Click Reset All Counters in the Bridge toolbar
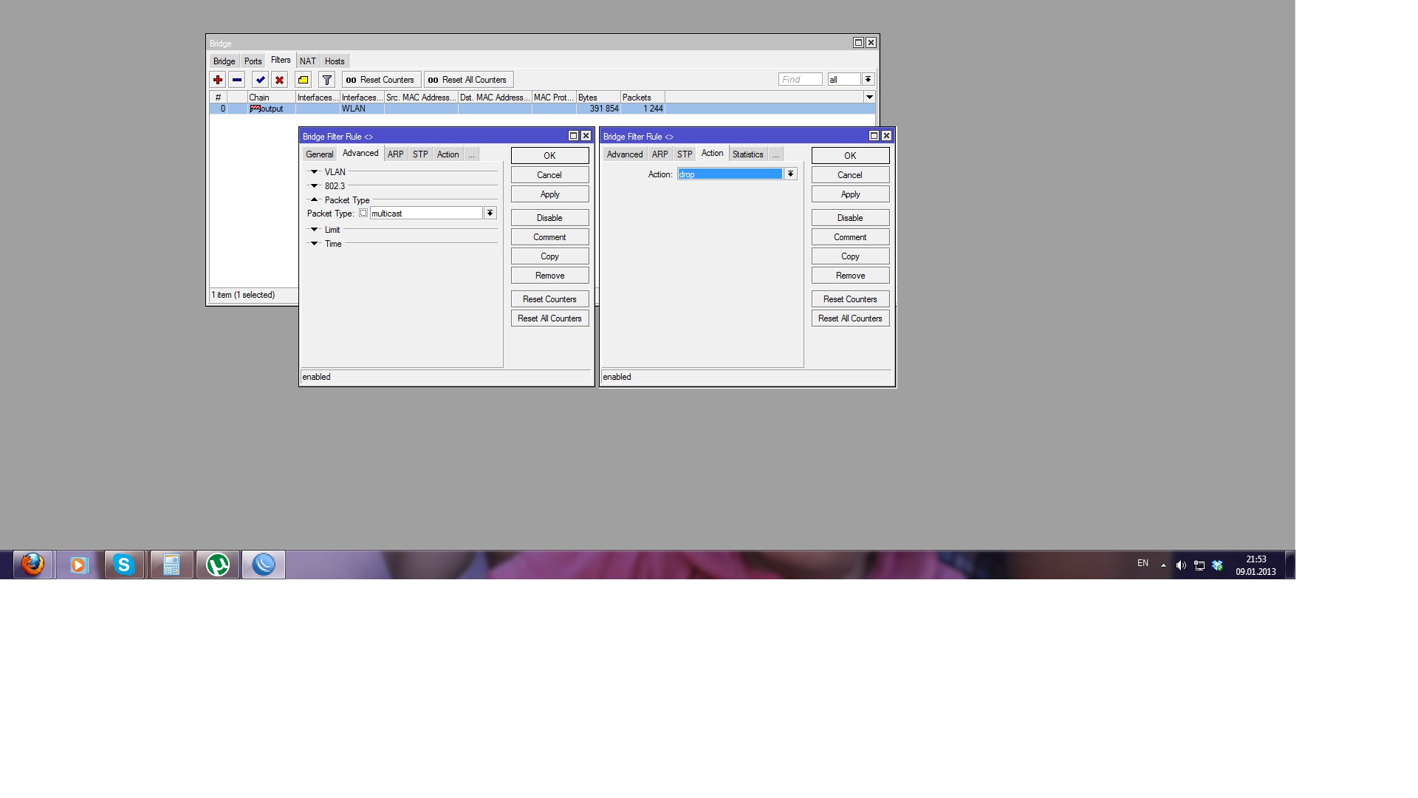1418x798 pixels. click(x=468, y=80)
